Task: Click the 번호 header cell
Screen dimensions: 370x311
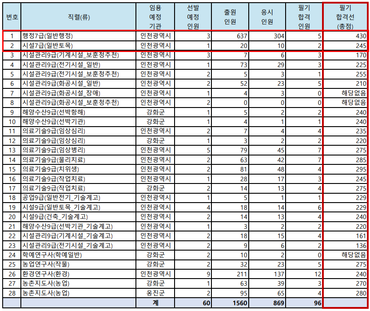Action: pos(12,17)
